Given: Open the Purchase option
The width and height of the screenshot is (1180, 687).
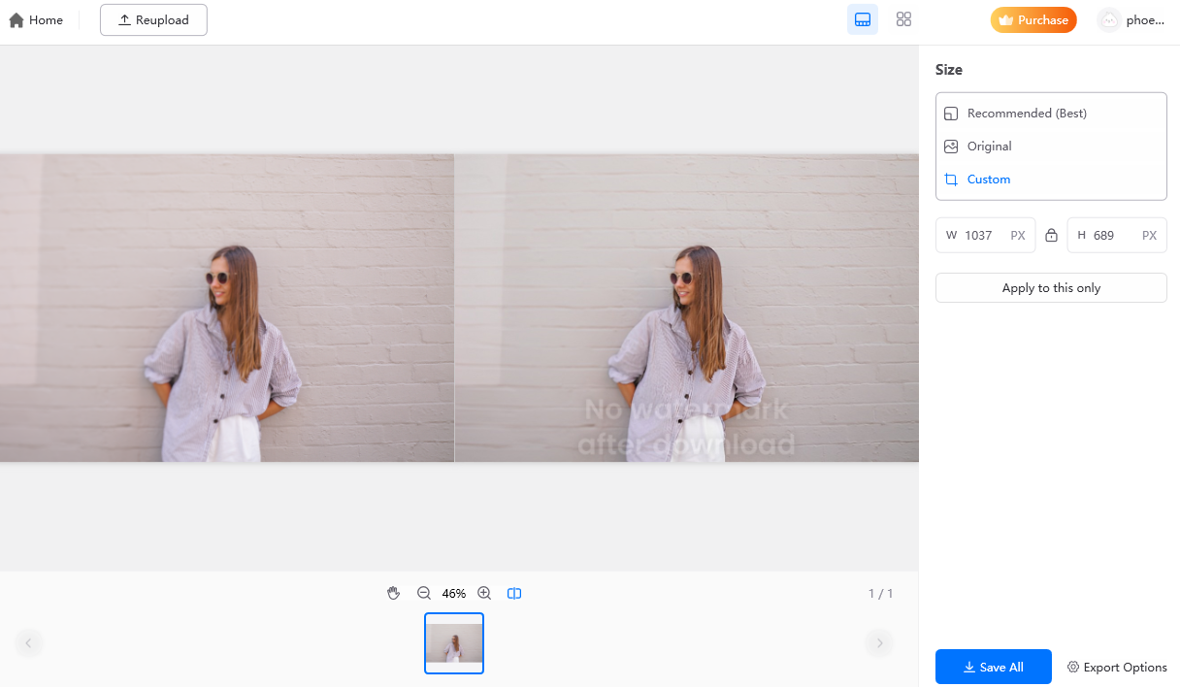Looking at the screenshot, I should point(1033,19).
